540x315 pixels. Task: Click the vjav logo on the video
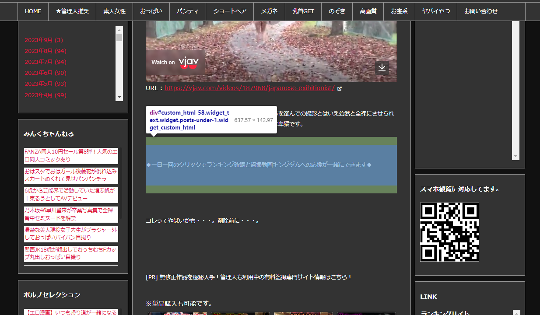click(x=189, y=63)
